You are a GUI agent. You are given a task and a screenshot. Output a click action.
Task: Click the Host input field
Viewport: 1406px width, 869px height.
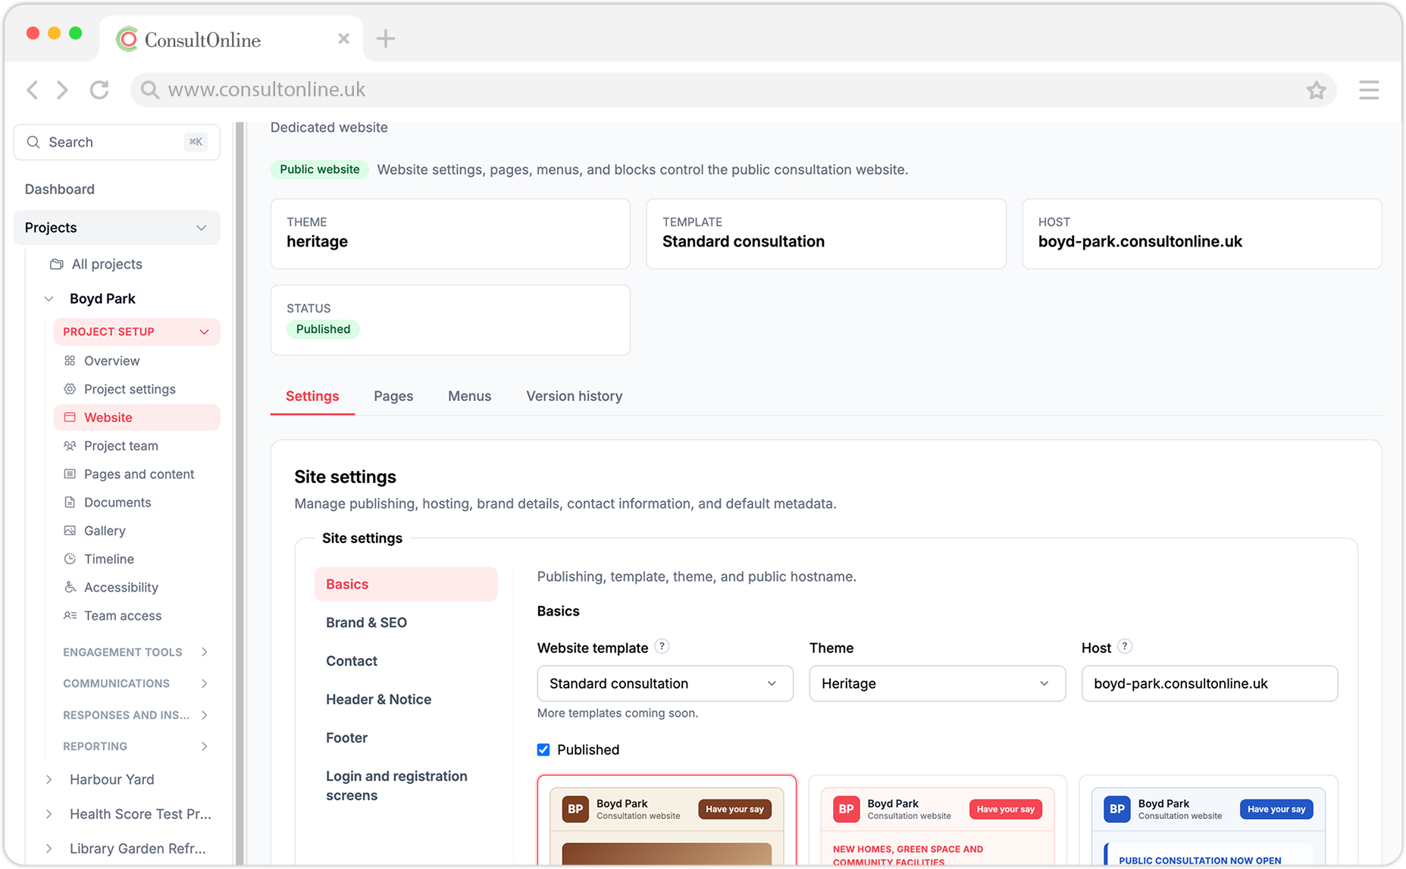1209,683
